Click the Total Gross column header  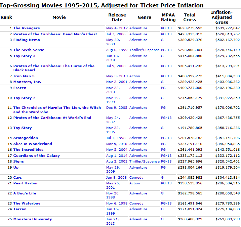click(190, 17)
